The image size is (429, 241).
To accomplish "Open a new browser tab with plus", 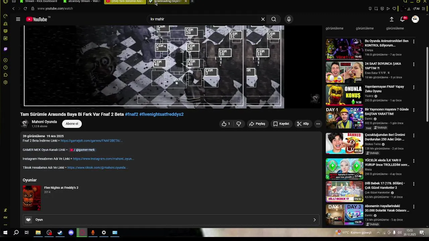I will [192, 1].
